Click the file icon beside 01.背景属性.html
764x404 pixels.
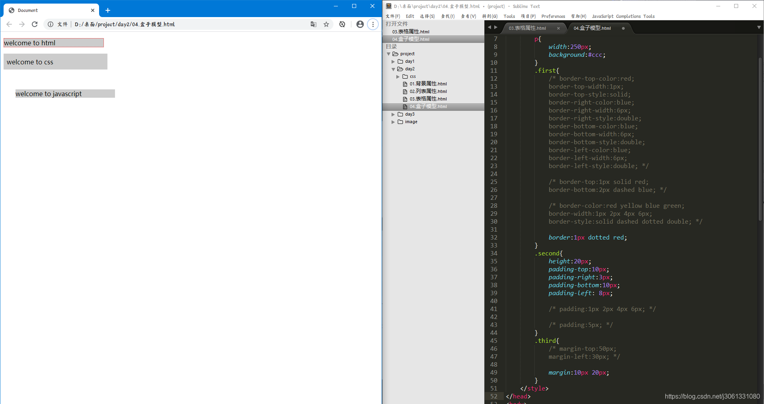click(x=405, y=84)
